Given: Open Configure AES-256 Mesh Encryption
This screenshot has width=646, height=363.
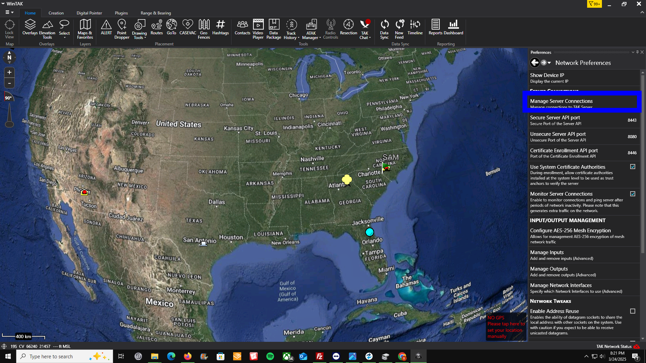Looking at the screenshot, I should pyautogui.click(x=583, y=236).
